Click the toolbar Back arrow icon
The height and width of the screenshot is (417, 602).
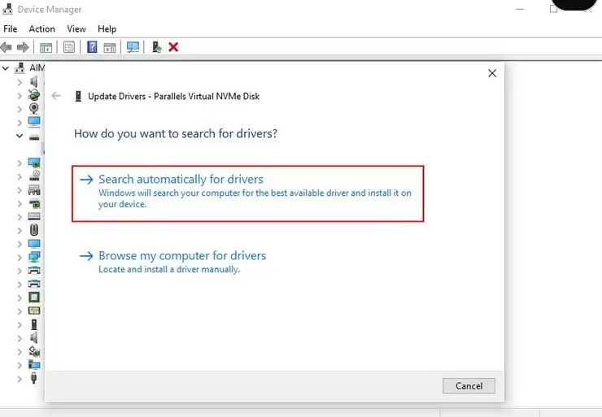click(7, 47)
